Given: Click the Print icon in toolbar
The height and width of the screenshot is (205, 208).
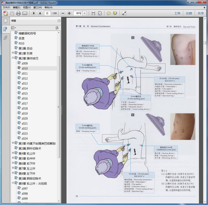Looking at the screenshot, I should click(18, 13).
